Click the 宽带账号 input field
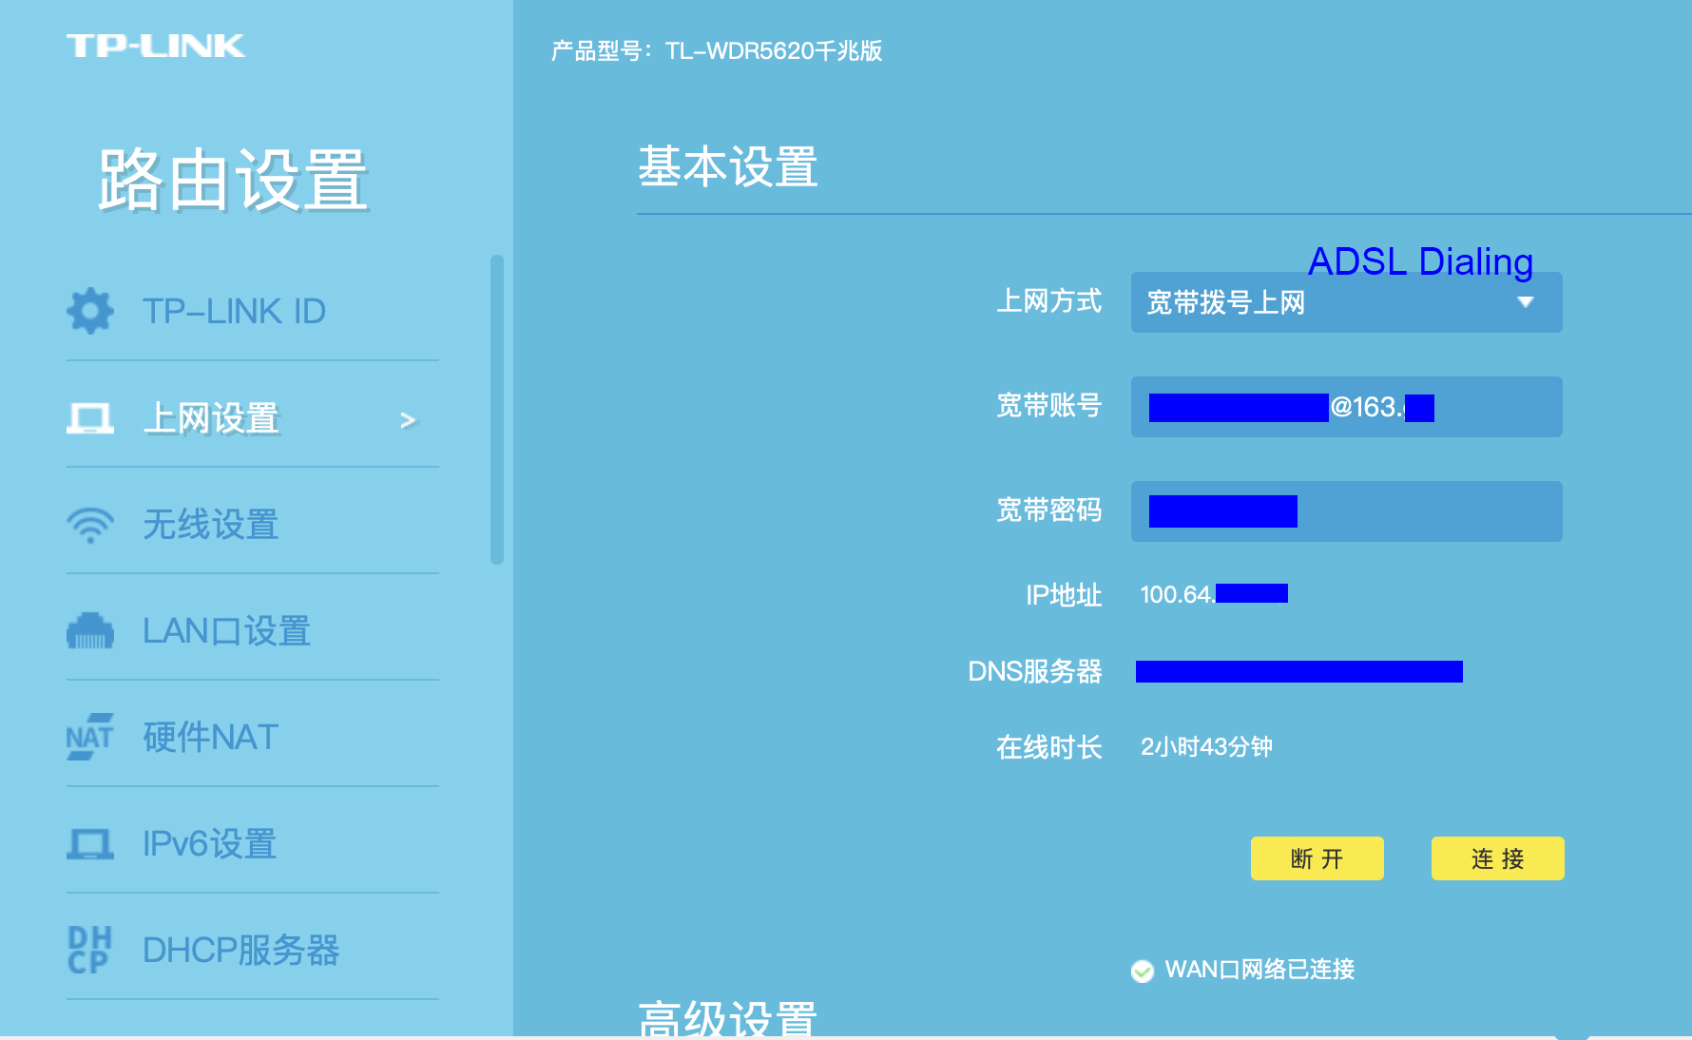 click(1346, 407)
